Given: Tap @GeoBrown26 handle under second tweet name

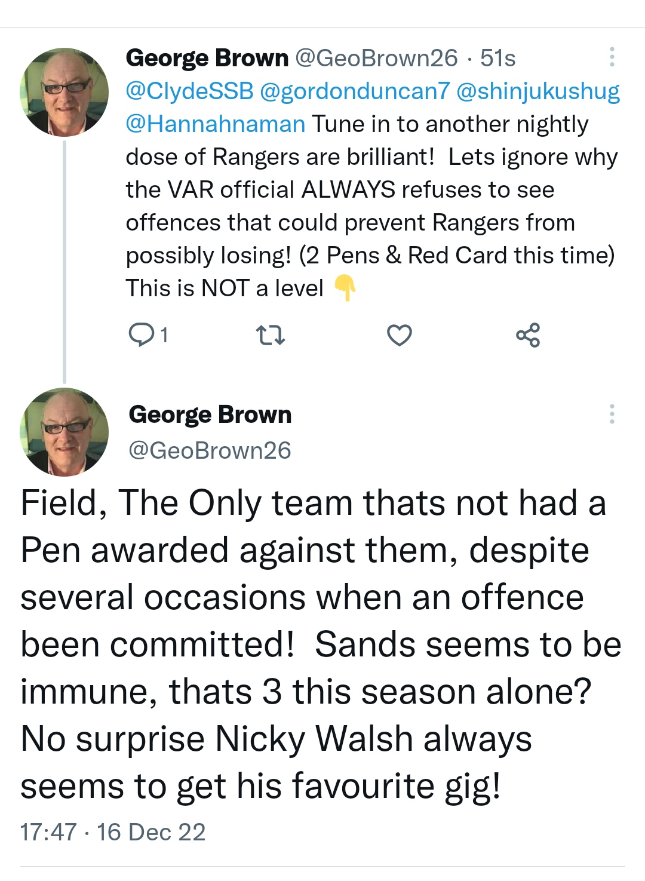Looking at the screenshot, I should tap(210, 450).
